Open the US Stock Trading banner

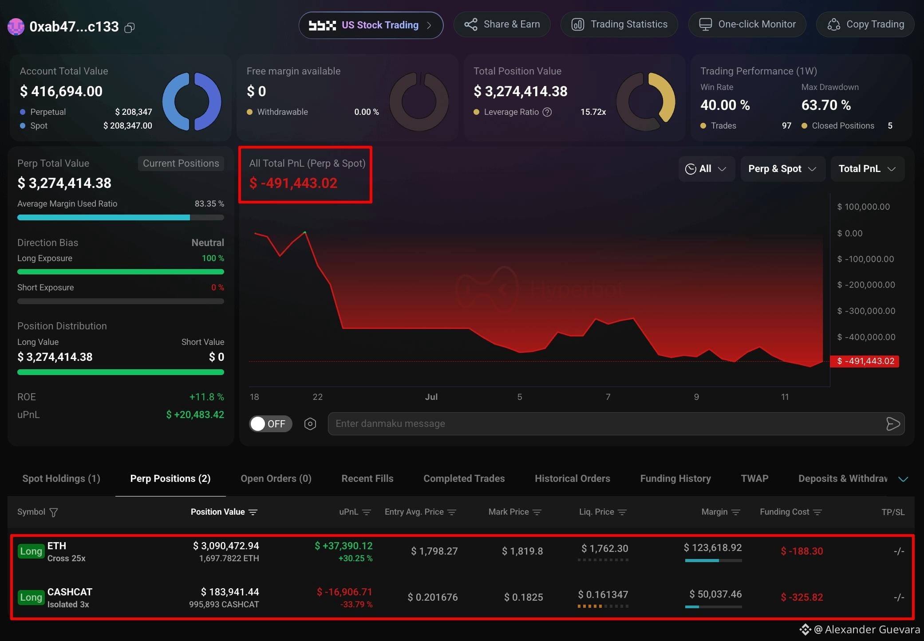[371, 25]
